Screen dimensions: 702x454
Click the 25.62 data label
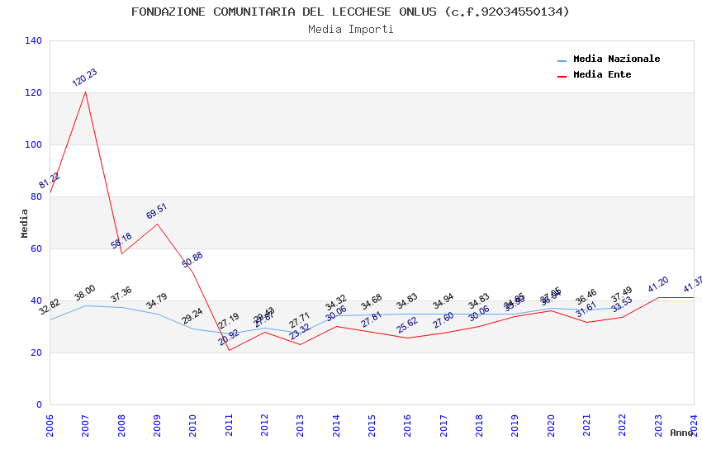pyautogui.click(x=407, y=325)
